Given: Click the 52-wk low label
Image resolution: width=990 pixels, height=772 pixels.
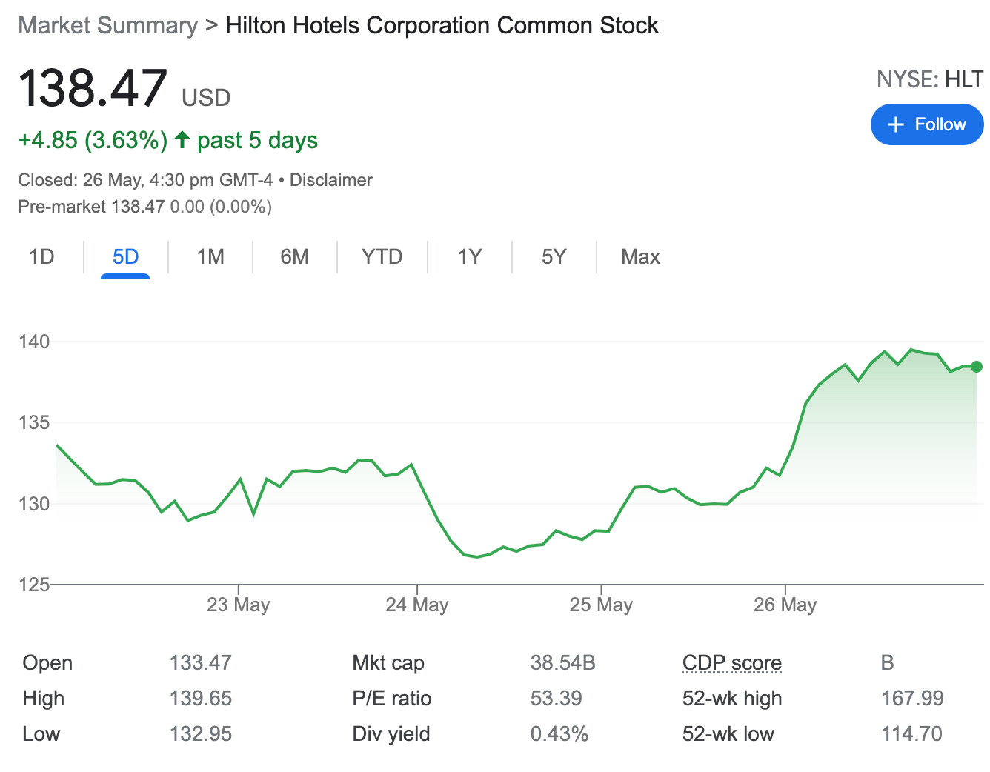Looking at the screenshot, I should [x=728, y=733].
